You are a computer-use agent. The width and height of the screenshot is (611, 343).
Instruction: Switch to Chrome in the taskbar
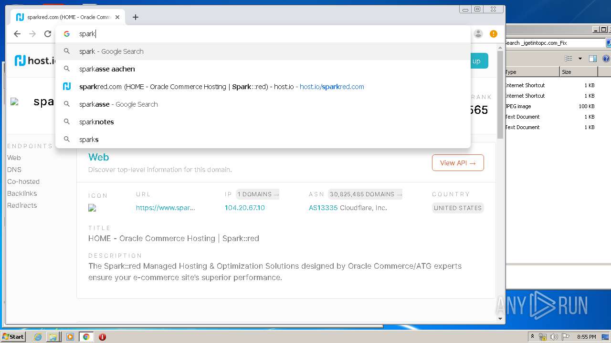86,337
